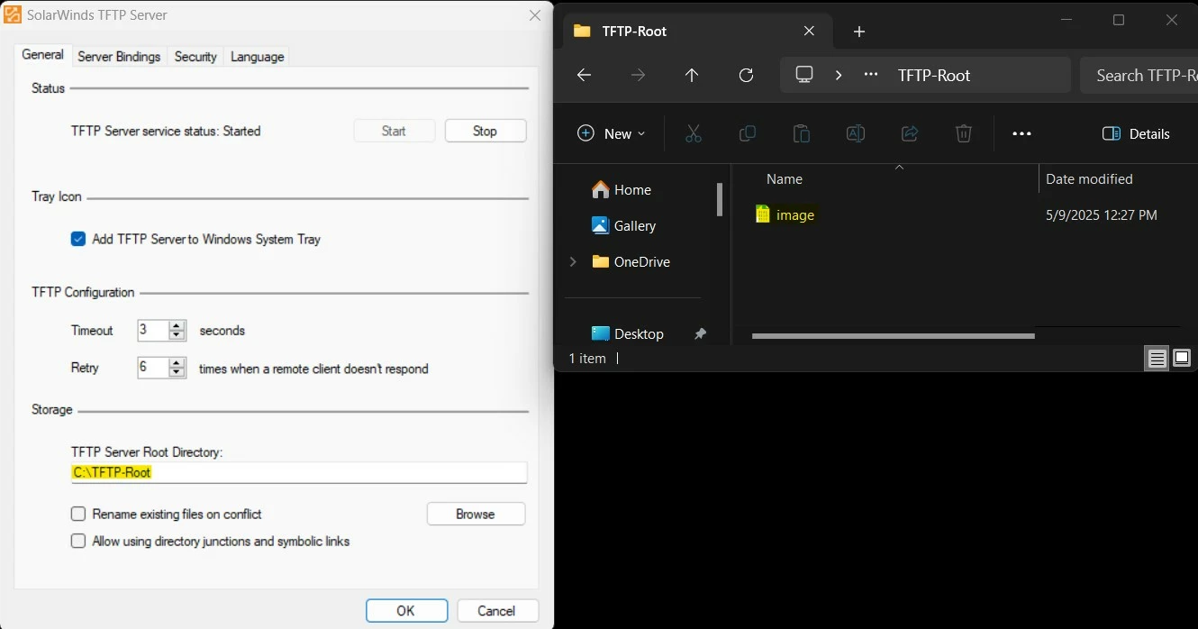Click the Cut scissors icon in Explorer toolbar
The image size is (1198, 629).
pos(693,133)
